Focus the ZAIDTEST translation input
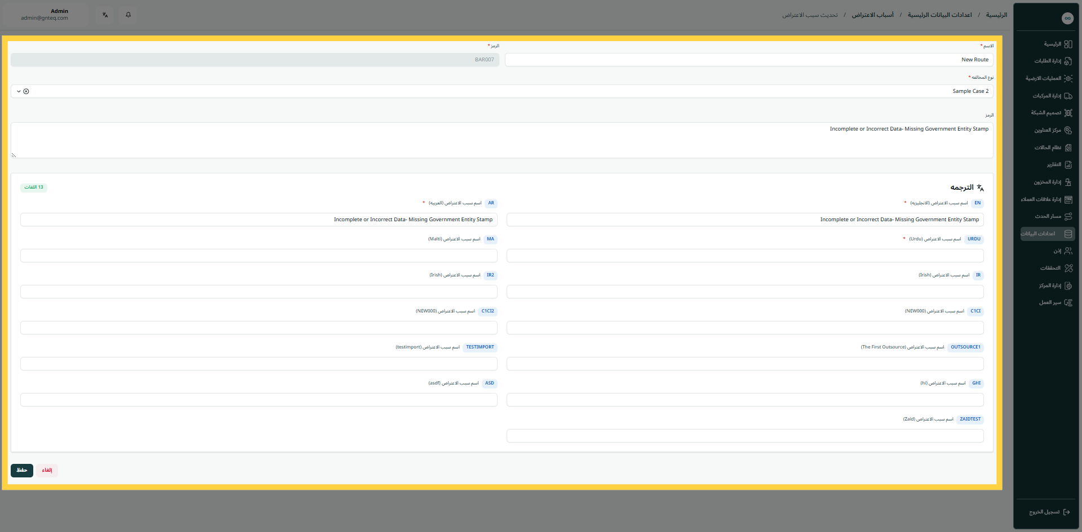 tap(745, 436)
